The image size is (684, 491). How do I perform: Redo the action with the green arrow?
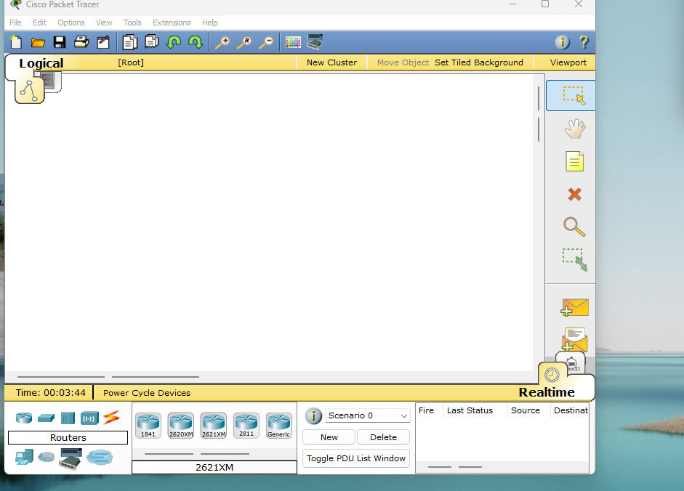click(x=196, y=42)
